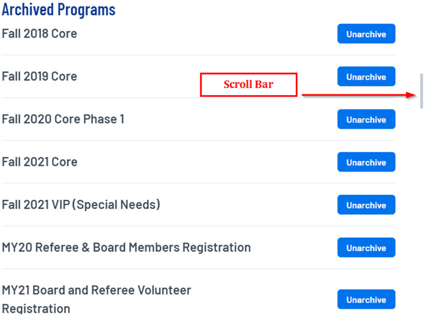Screen dimensions: 427x323
Task: Unarchive Fall 2021 VIP (Special Needs)
Action: 366,205
